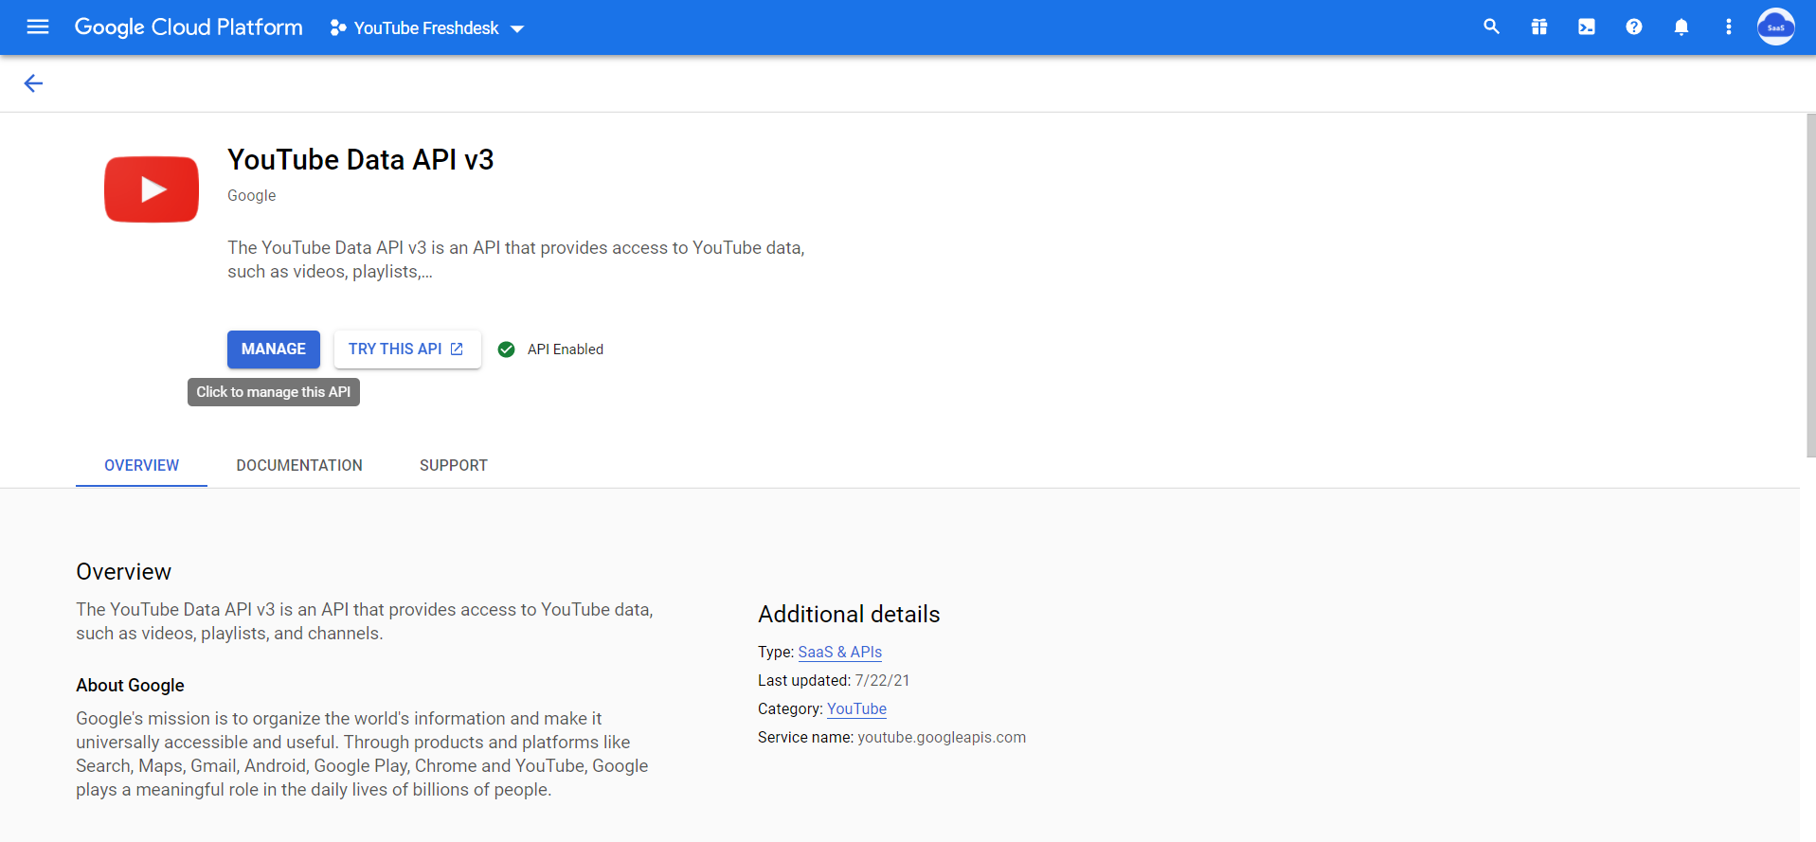This screenshot has width=1816, height=842.
Task: Click the page vertical scrollbar
Action: click(x=1810, y=284)
